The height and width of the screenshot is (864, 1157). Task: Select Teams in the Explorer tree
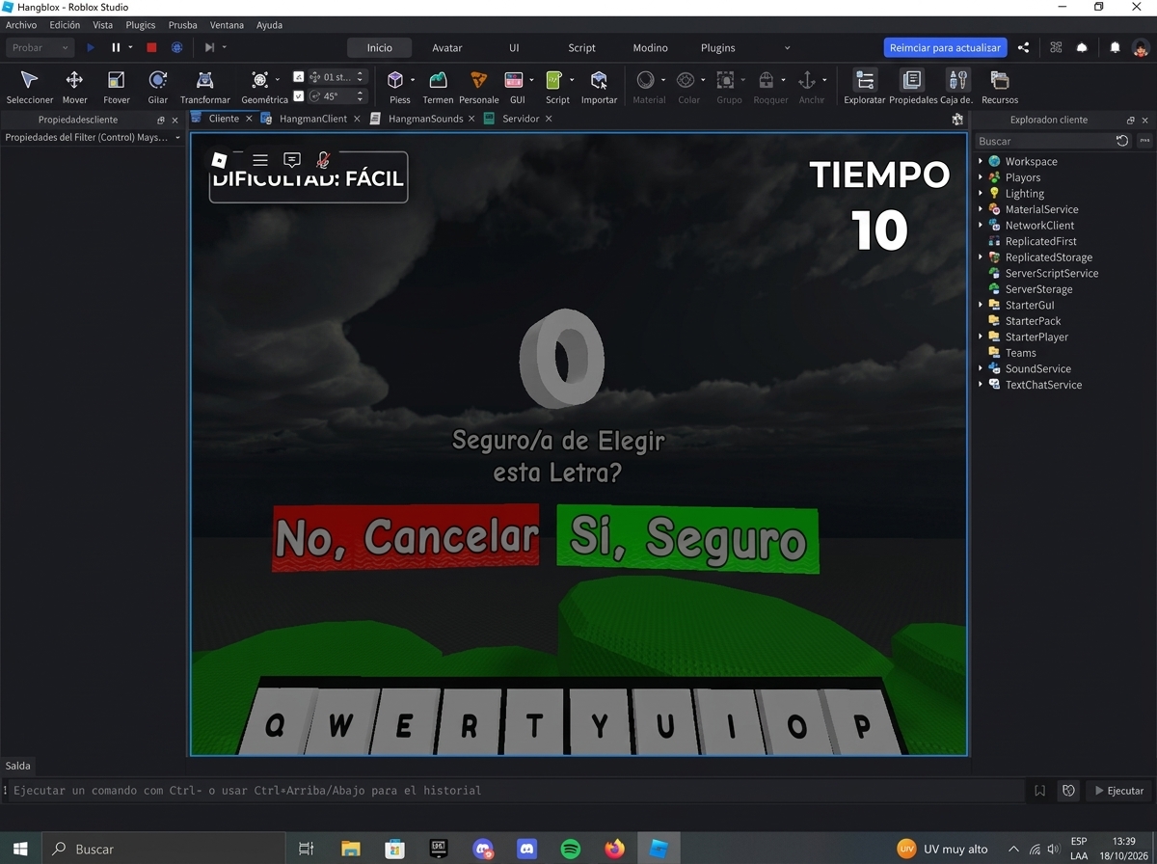point(1020,353)
